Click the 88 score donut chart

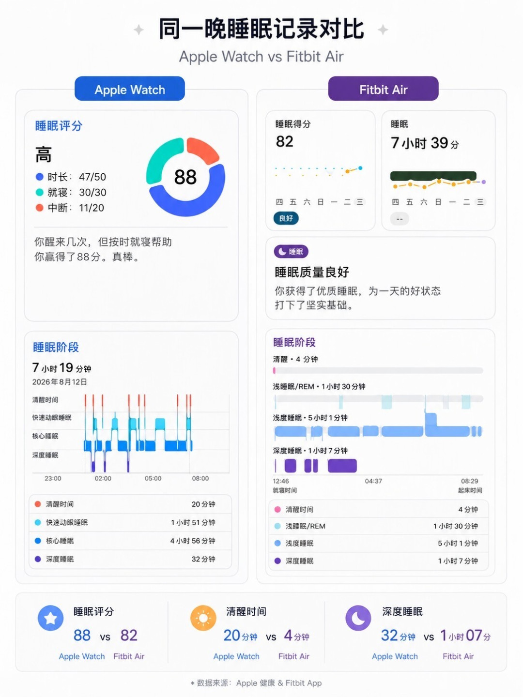point(185,177)
